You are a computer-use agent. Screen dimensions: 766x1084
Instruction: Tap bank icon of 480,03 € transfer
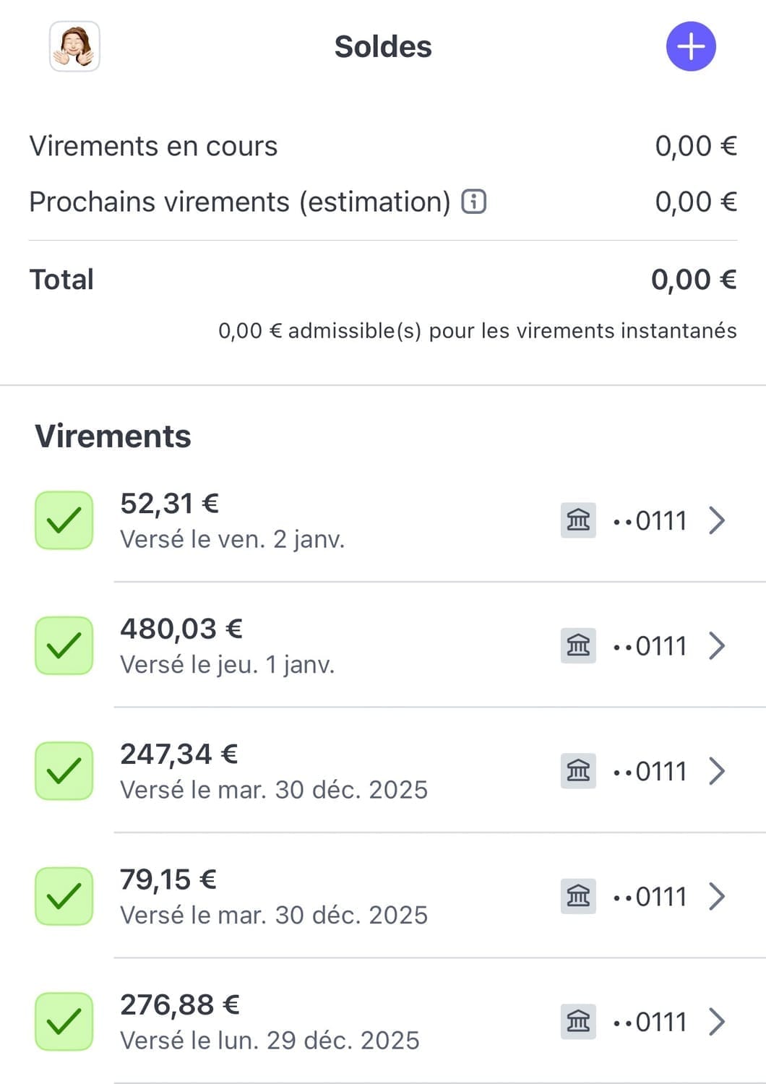(578, 645)
